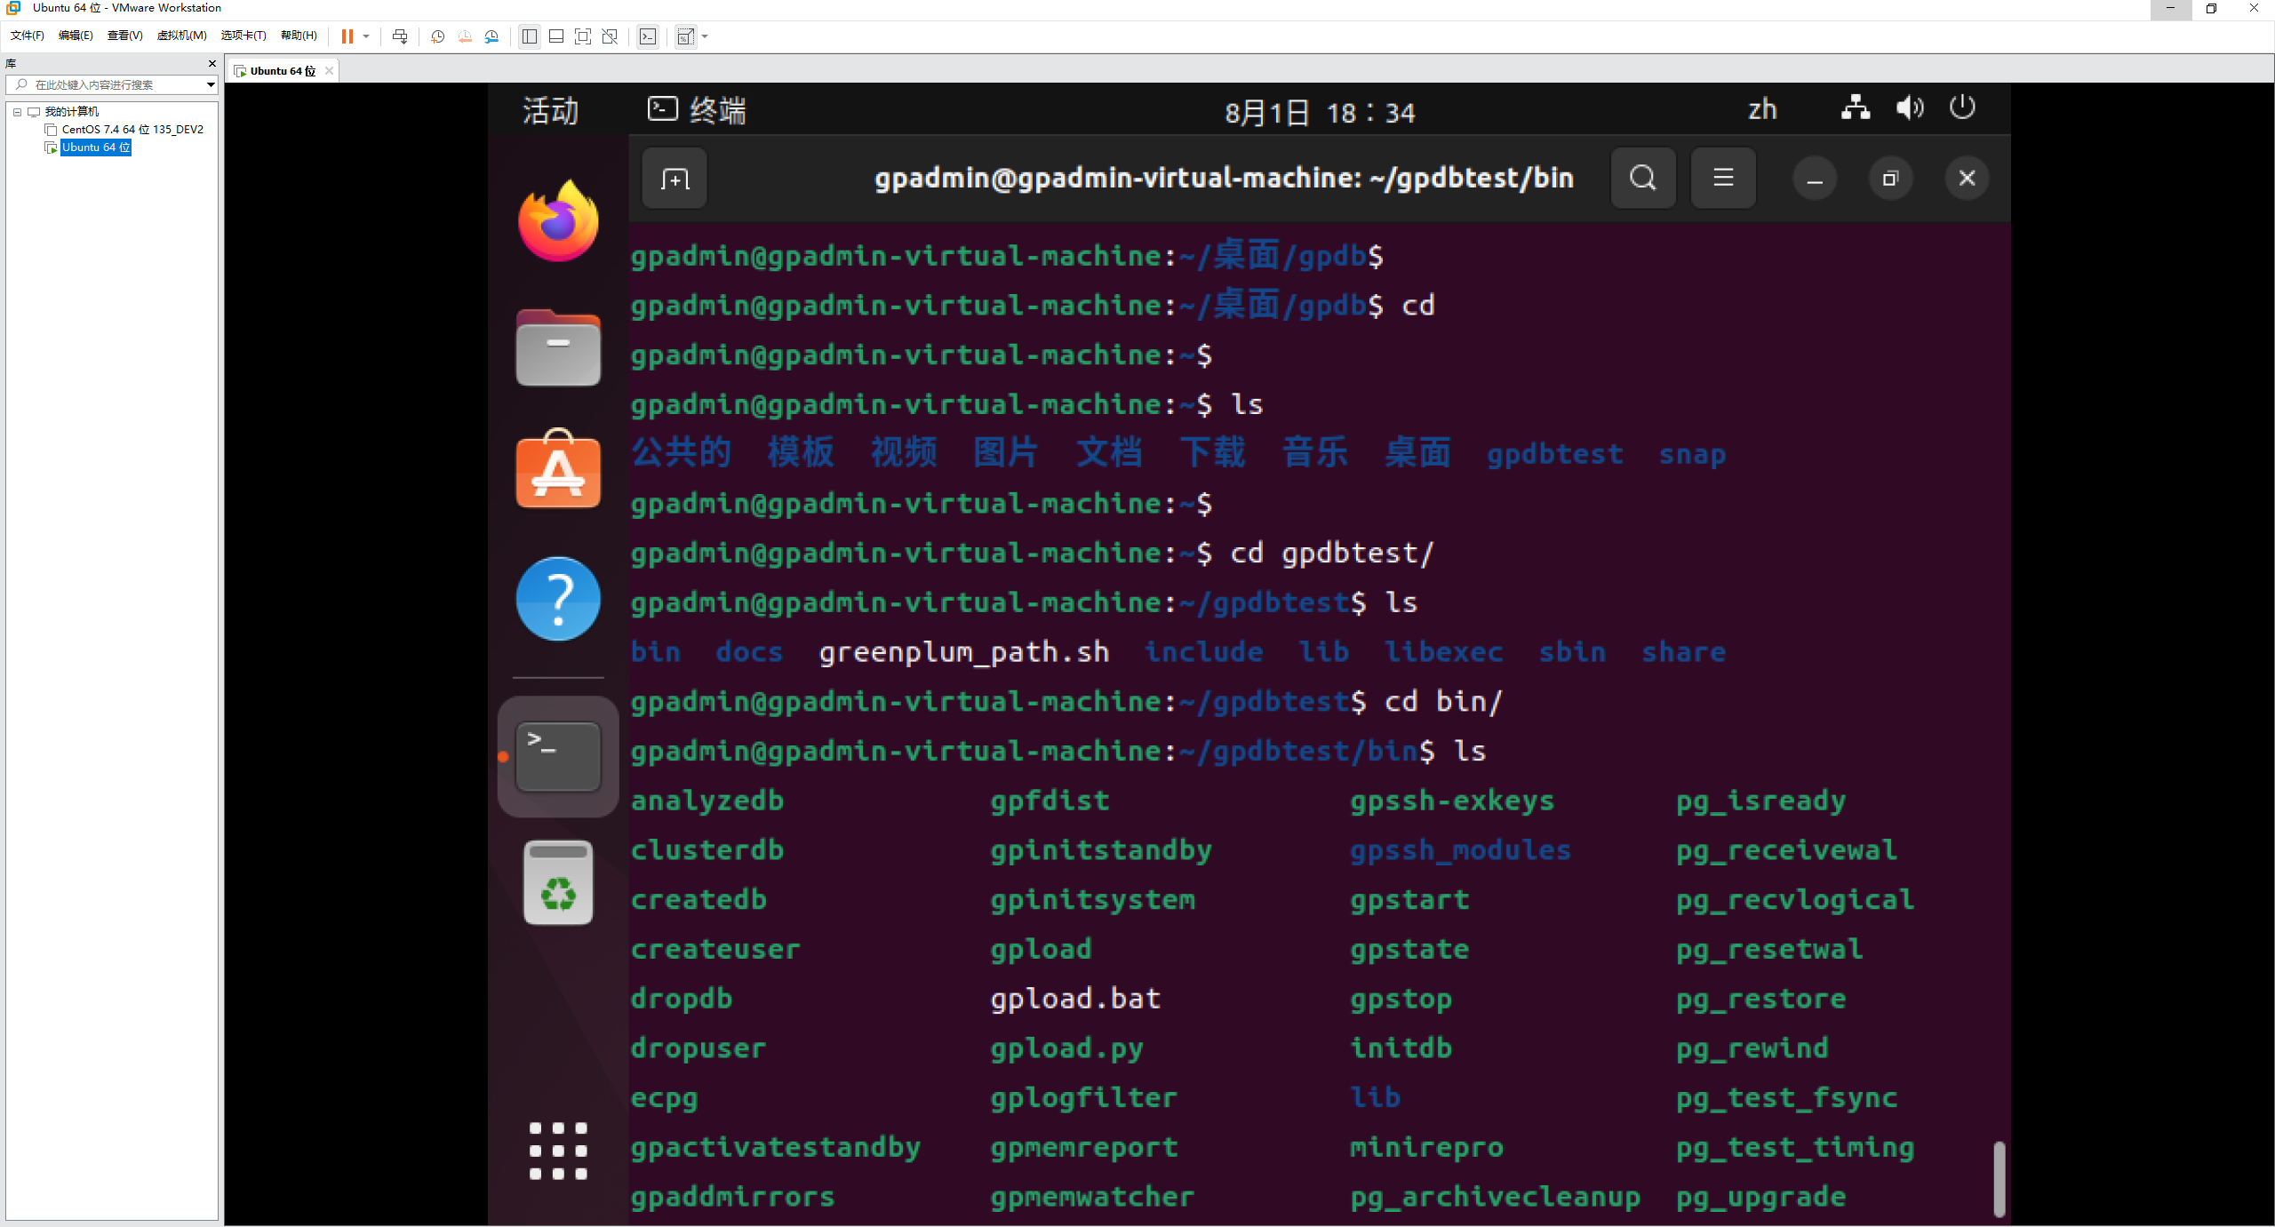2275x1227 pixels.
Task: Open a new terminal tab
Action: (x=675, y=179)
